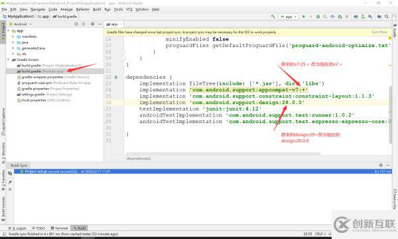Open the Logcat tool window
398x239 pixels.
point(17,228)
